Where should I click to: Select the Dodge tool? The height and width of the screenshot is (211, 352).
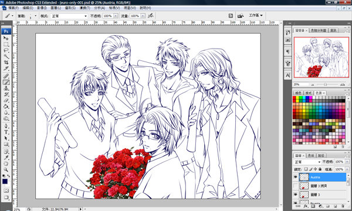tap(6, 118)
